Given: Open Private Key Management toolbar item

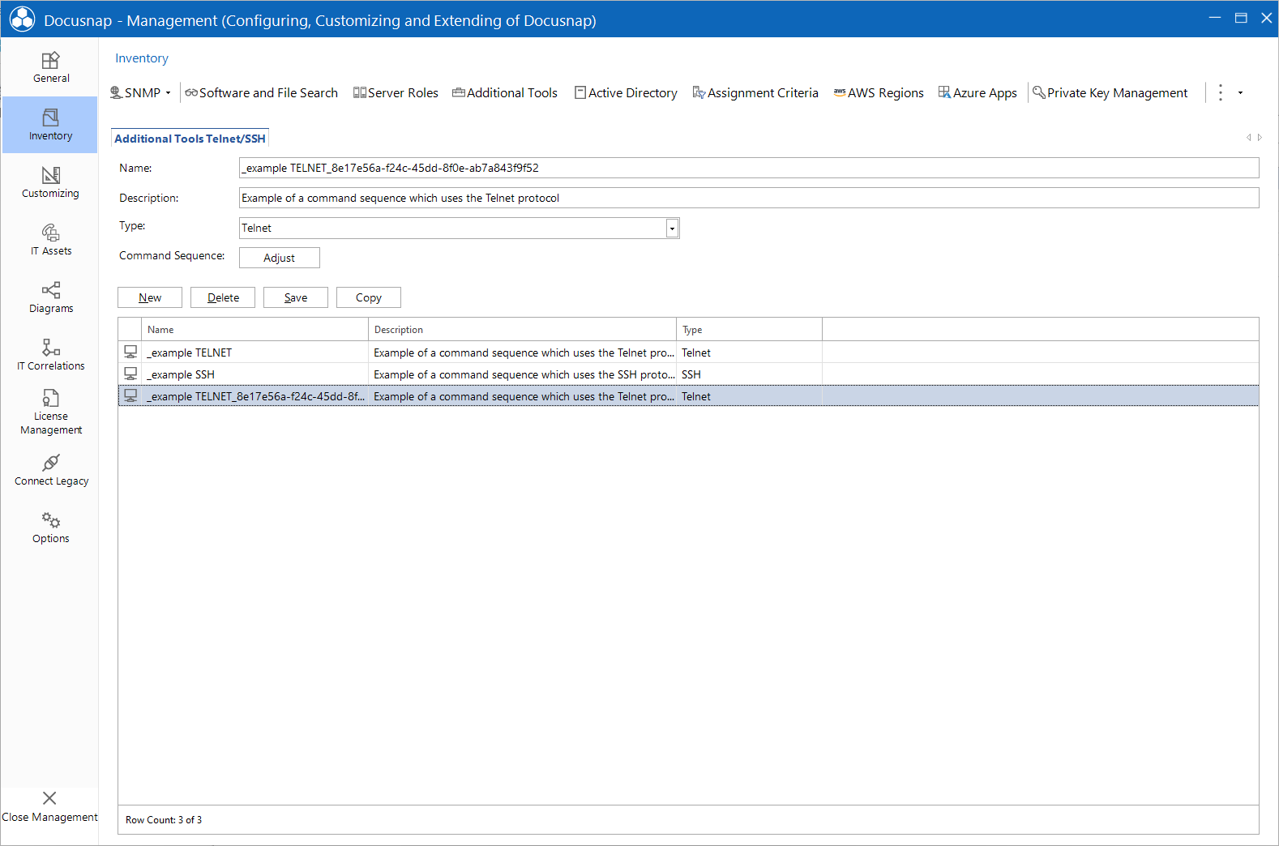Looking at the screenshot, I should (x=1110, y=93).
